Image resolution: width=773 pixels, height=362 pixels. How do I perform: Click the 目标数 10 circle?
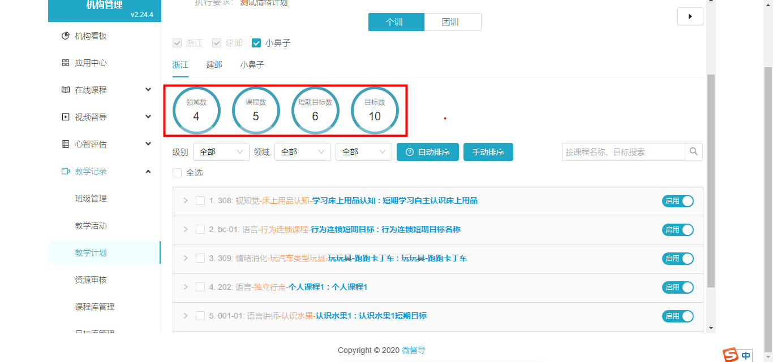click(x=375, y=110)
